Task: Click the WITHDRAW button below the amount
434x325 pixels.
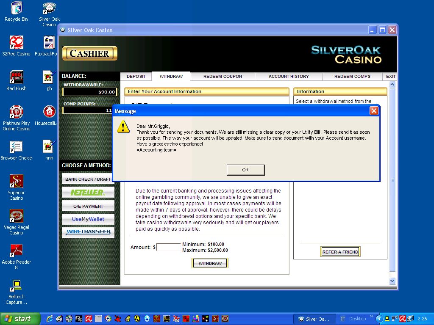Action: (x=210, y=263)
